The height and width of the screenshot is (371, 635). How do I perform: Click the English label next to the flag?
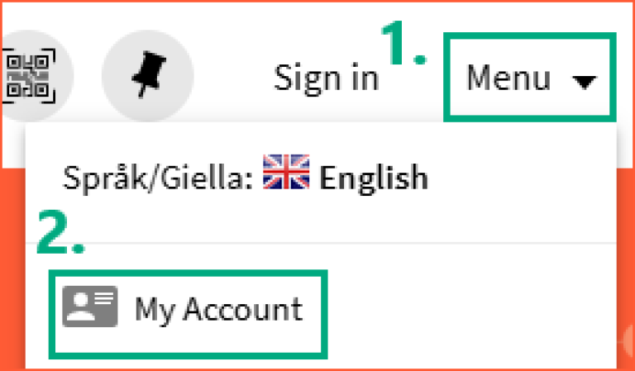[374, 177]
